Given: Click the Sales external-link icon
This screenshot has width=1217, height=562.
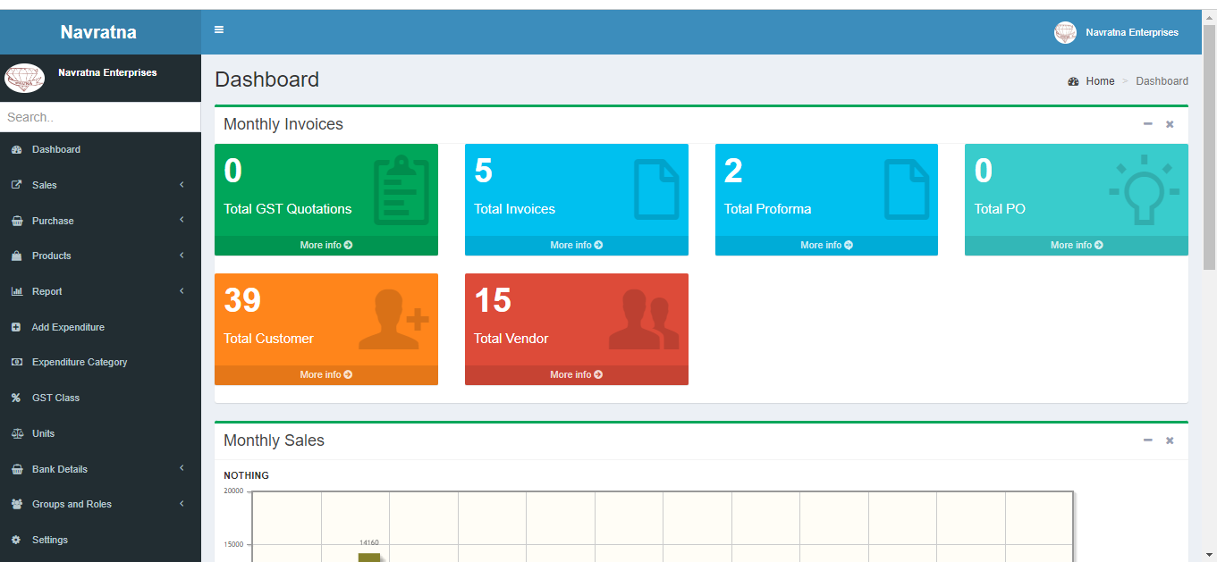Looking at the screenshot, I should [16, 185].
